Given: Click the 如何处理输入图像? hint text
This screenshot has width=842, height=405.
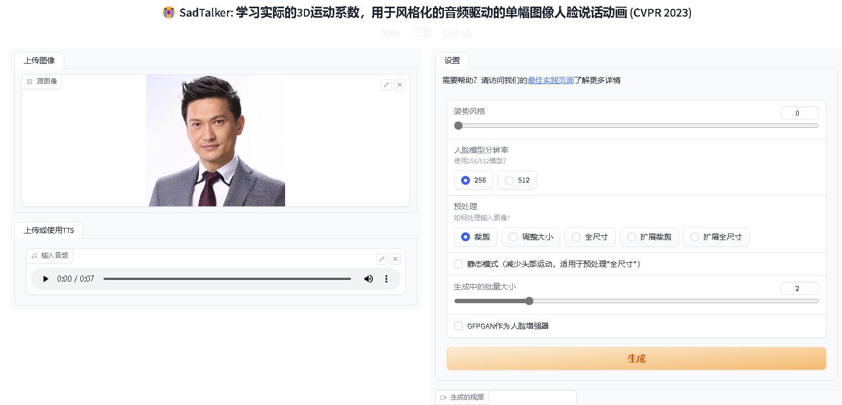Looking at the screenshot, I should pos(482,218).
